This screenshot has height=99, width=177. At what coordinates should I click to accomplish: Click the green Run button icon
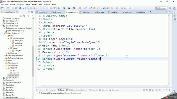coord(64,8)
